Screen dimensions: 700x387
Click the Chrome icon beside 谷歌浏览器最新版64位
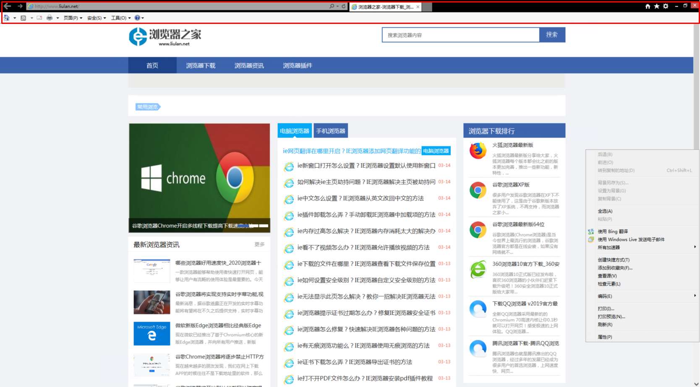tap(478, 230)
